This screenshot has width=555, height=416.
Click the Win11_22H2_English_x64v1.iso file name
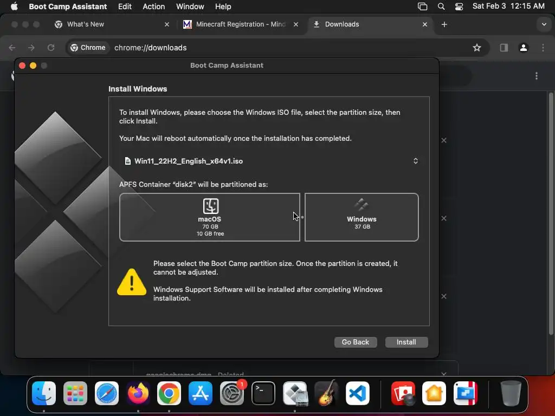(188, 161)
